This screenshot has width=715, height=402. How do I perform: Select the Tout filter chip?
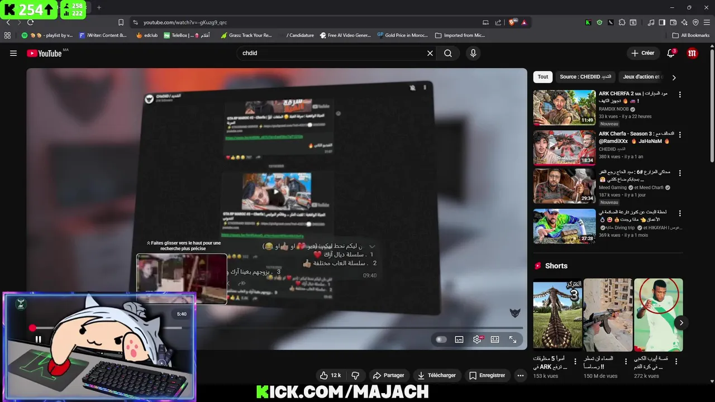(x=543, y=77)
